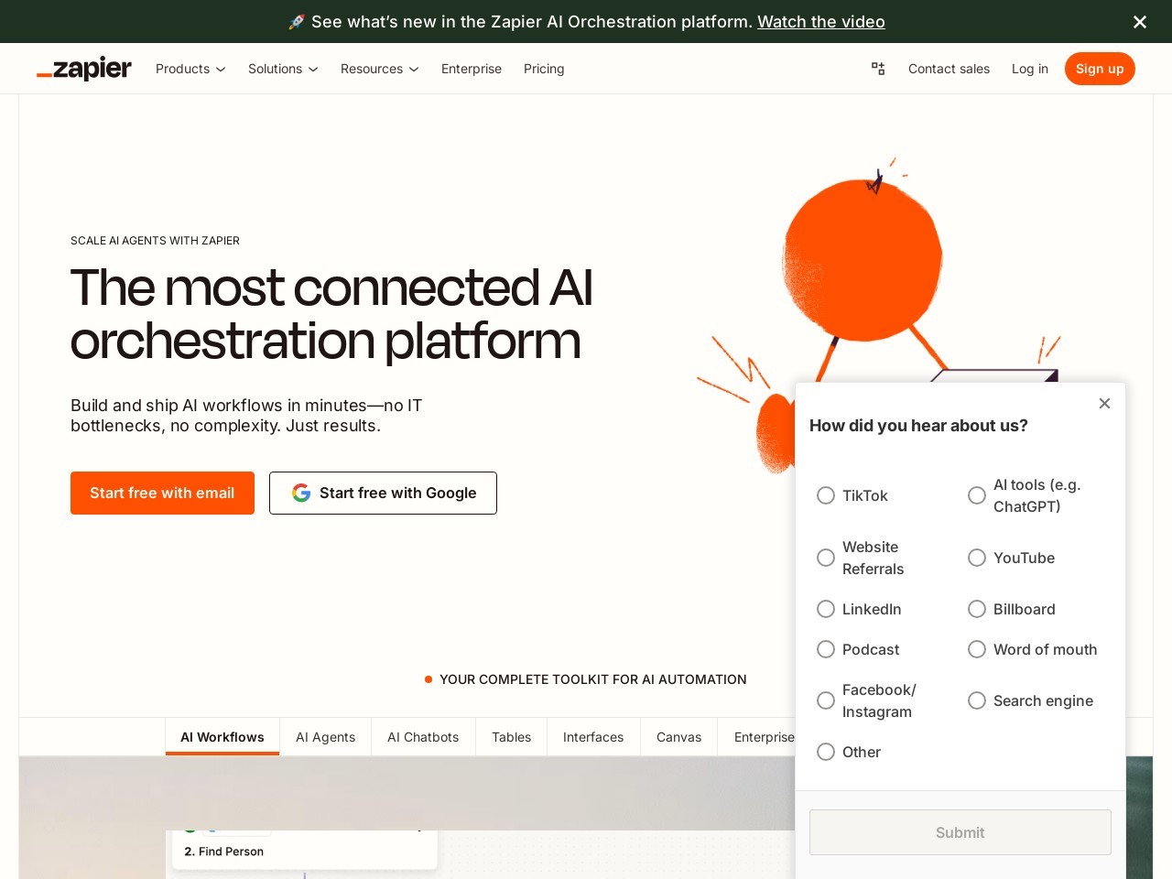Open the app directory icon beside Contact sales
This screenshot has height=879, width=1172.
point(878,69)
